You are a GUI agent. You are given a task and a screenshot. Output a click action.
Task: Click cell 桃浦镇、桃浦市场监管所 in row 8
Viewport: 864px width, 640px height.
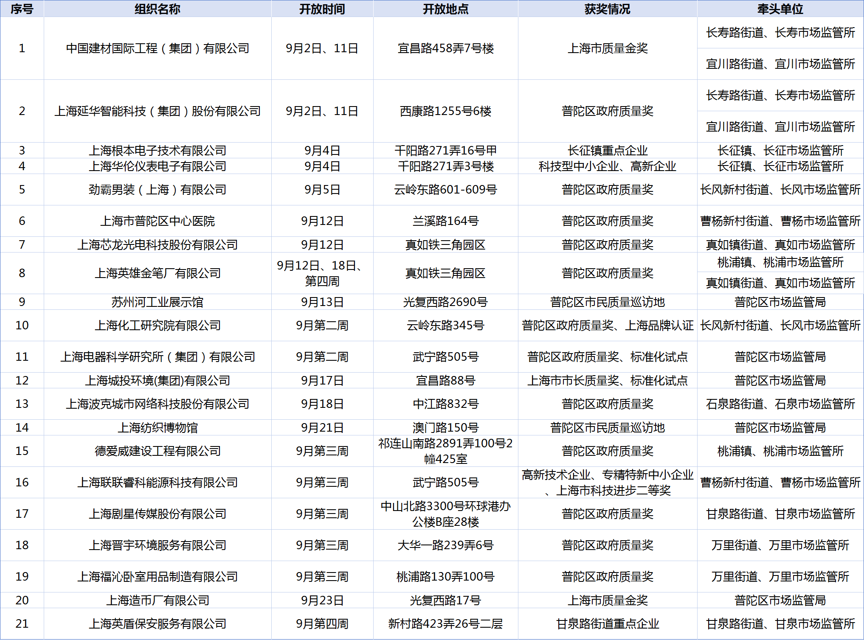[780, 262]
